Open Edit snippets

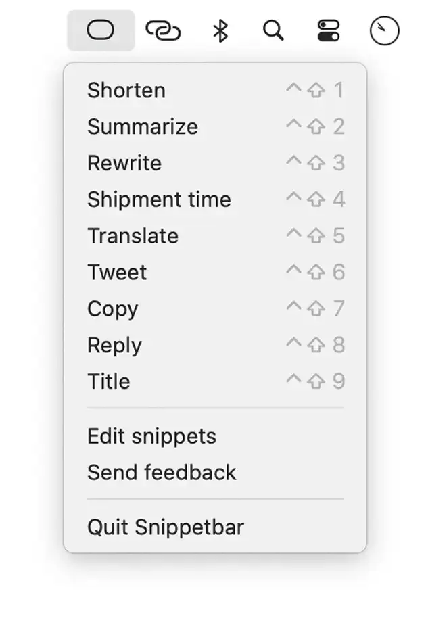click(x=151, y=437)
